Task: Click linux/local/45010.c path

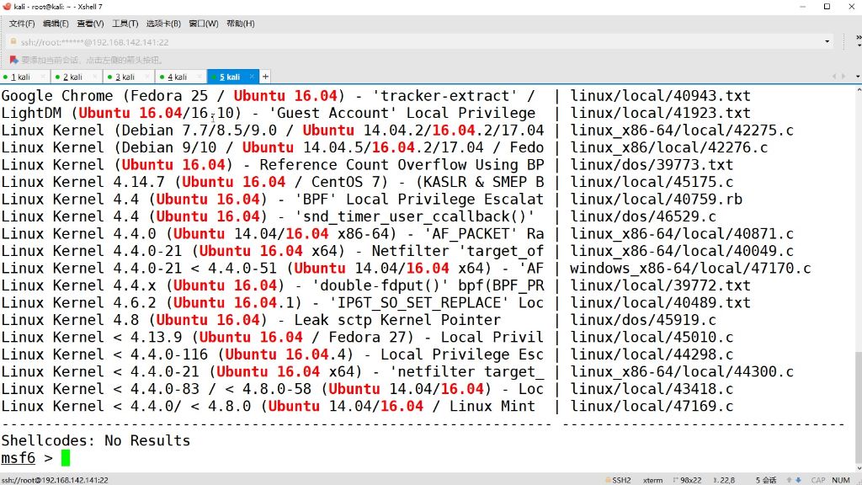Action: coord(652,337)
